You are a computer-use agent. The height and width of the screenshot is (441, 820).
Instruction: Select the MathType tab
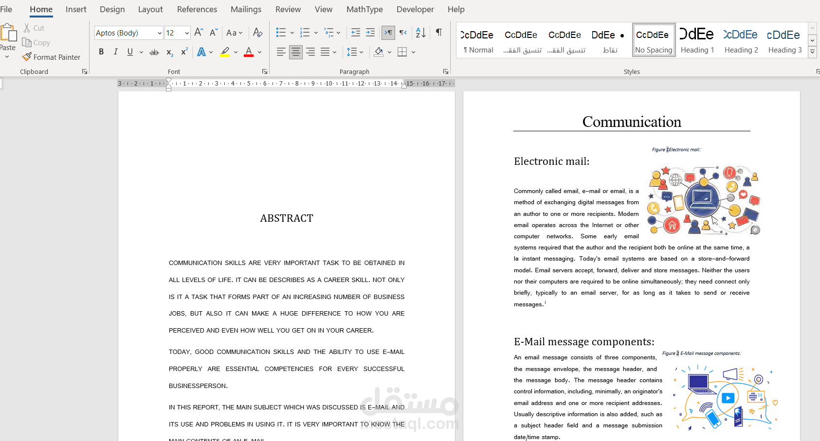[x=364, y=9]
